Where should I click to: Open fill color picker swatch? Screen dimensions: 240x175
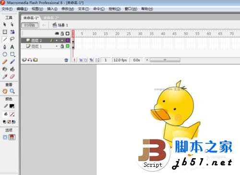pyautogui.click(x=12, y=114)
